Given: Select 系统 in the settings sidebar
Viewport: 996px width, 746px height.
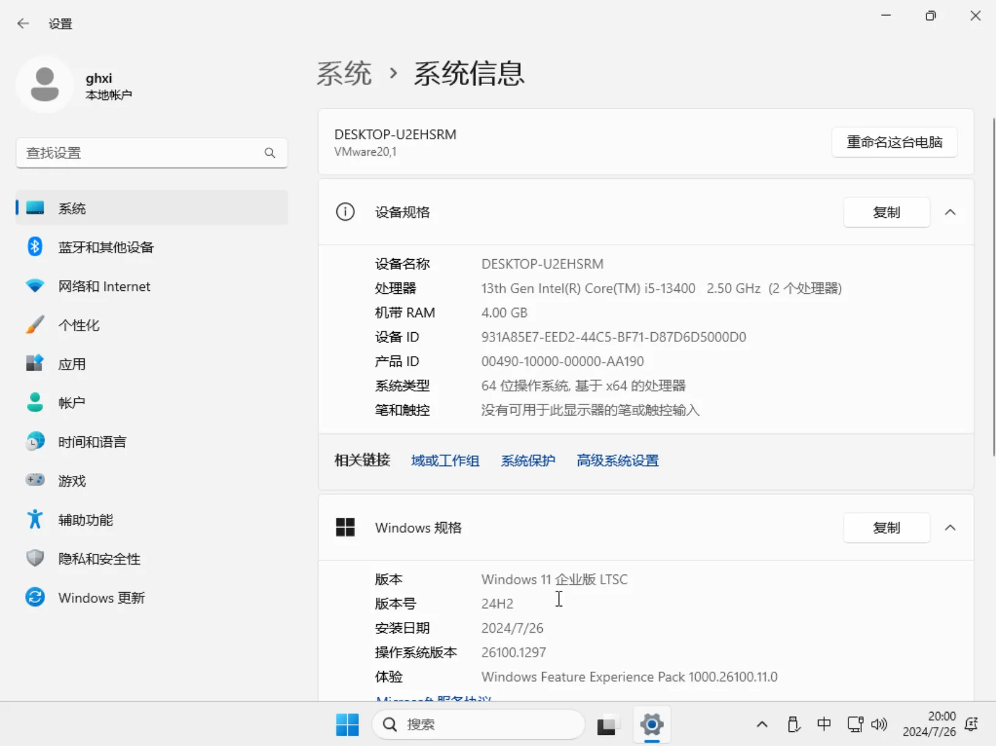Looking at the screenshot, I should point(72,207).
